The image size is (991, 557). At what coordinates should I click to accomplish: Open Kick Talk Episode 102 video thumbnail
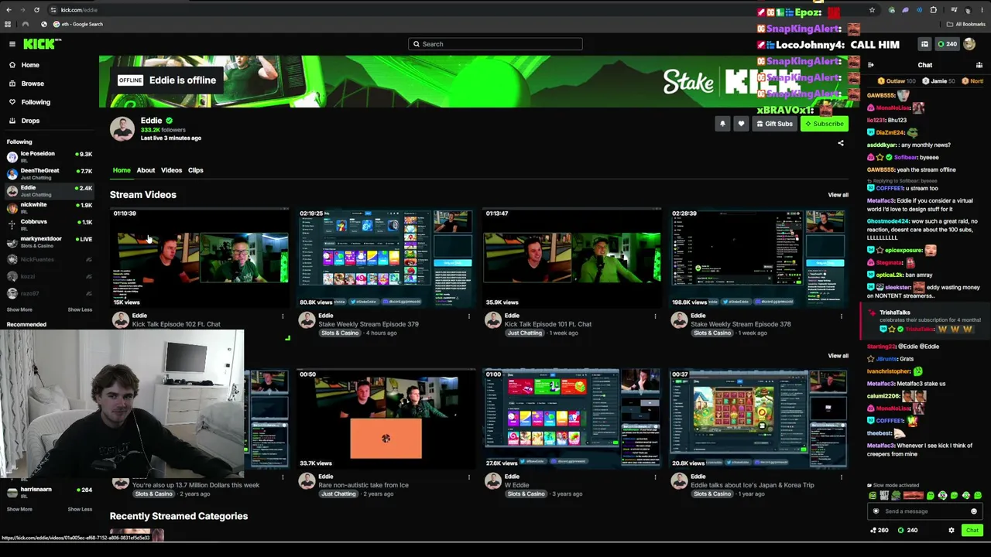200,258
